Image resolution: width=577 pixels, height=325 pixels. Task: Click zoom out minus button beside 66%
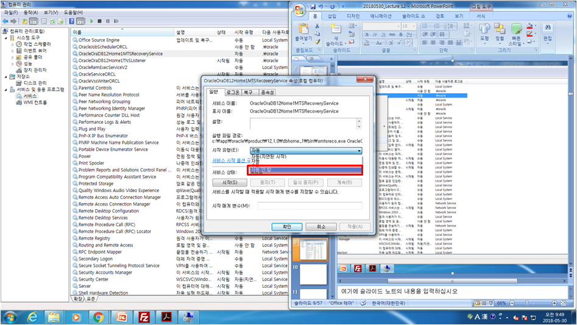pos(512,303)
